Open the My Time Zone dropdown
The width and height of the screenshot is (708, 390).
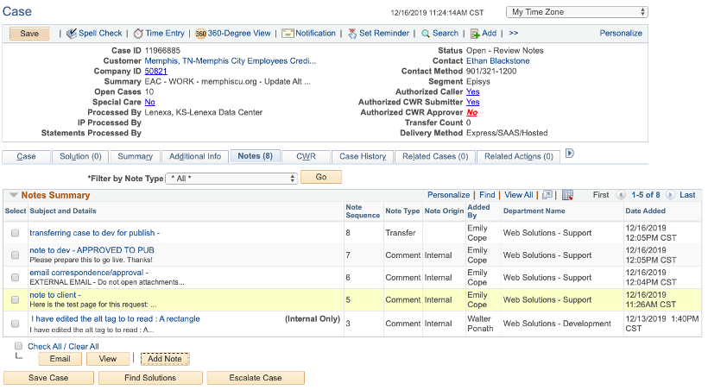click(578, 12)
